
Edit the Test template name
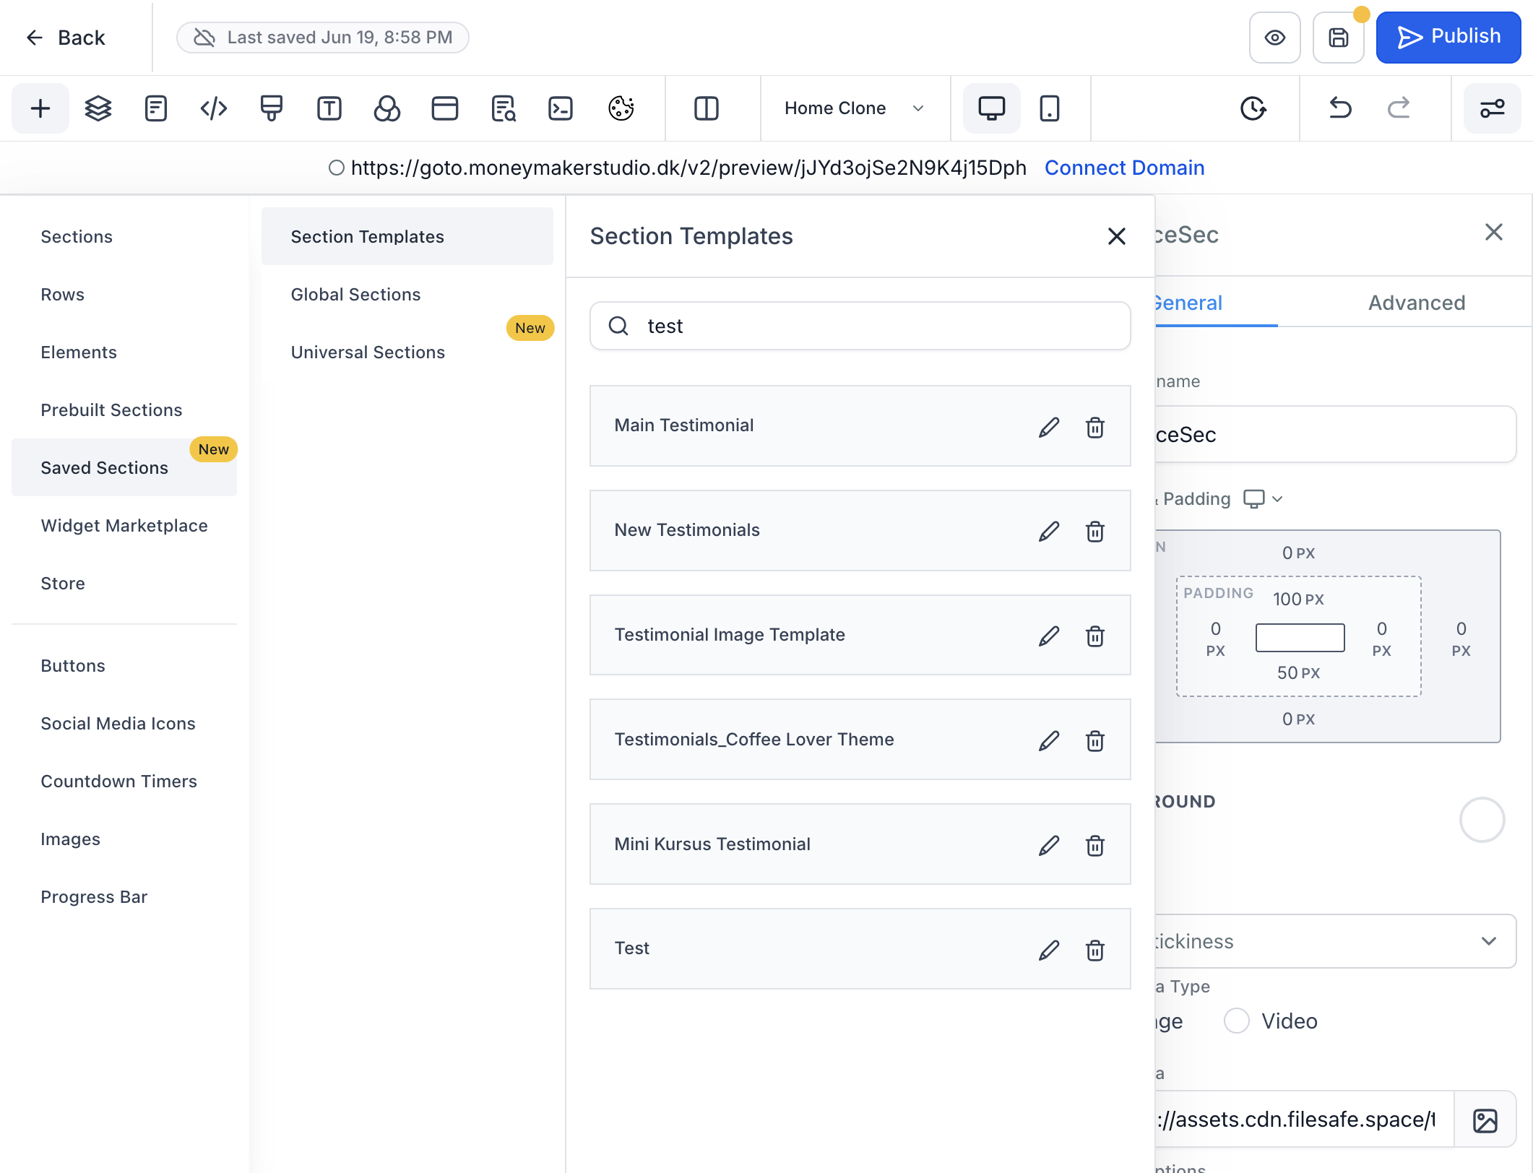click(x=1049, y=950)
